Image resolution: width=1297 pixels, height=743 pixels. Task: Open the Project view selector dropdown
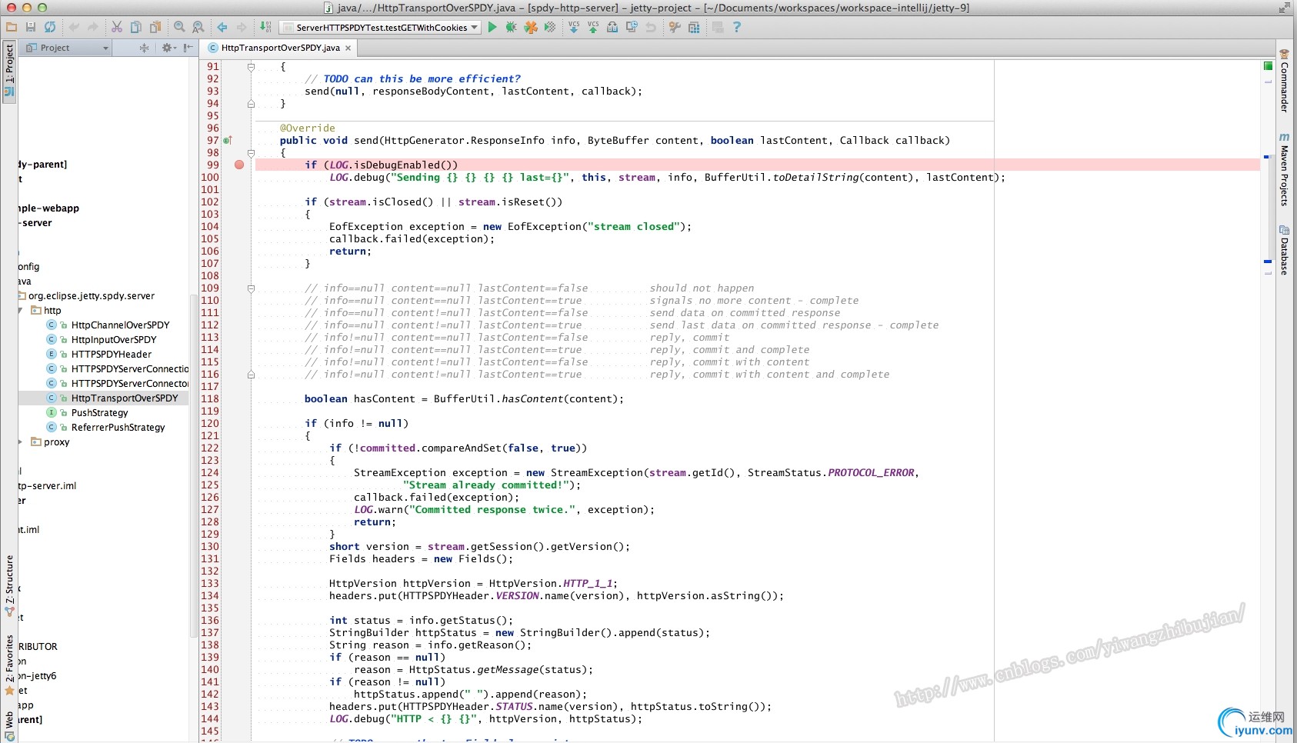tap(67, 48)
